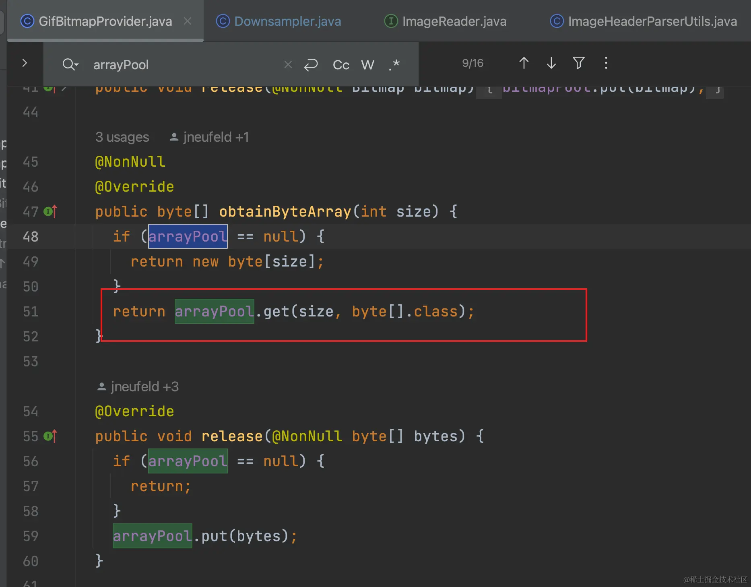Viewport: 751px width, 587px height.
Task: Click the class icon on Downsampler.java tab
Action: 223,21
